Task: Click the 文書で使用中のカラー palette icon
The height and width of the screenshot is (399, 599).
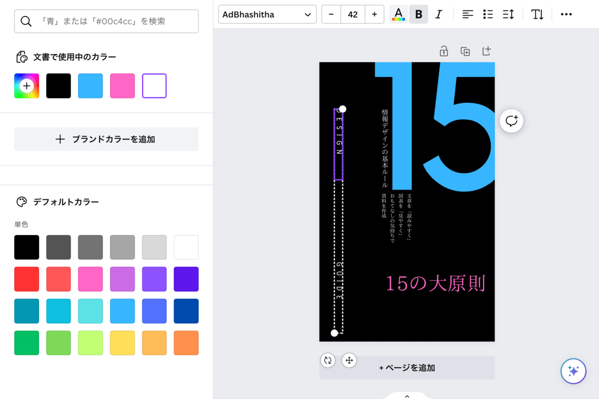Action: coord(22,57)
